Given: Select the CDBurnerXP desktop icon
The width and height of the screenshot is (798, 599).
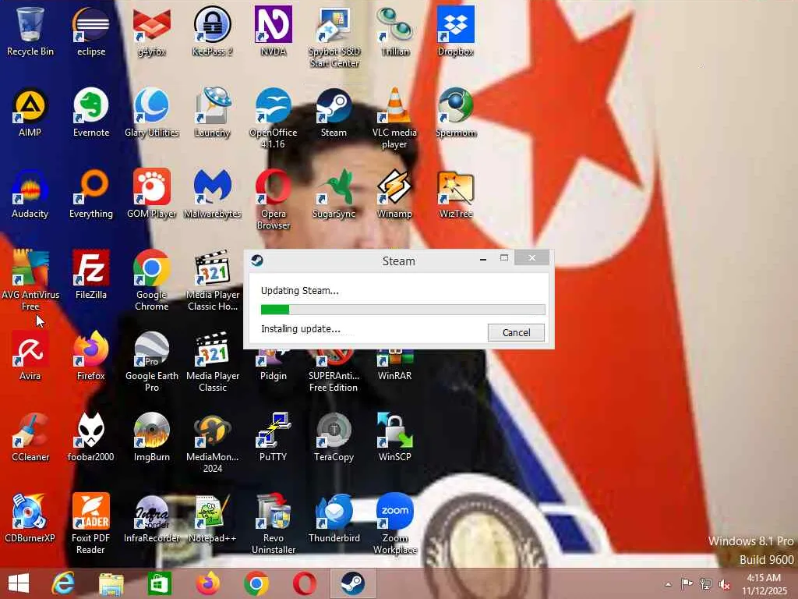Looking at the screenshot, I should coord(30,519).
